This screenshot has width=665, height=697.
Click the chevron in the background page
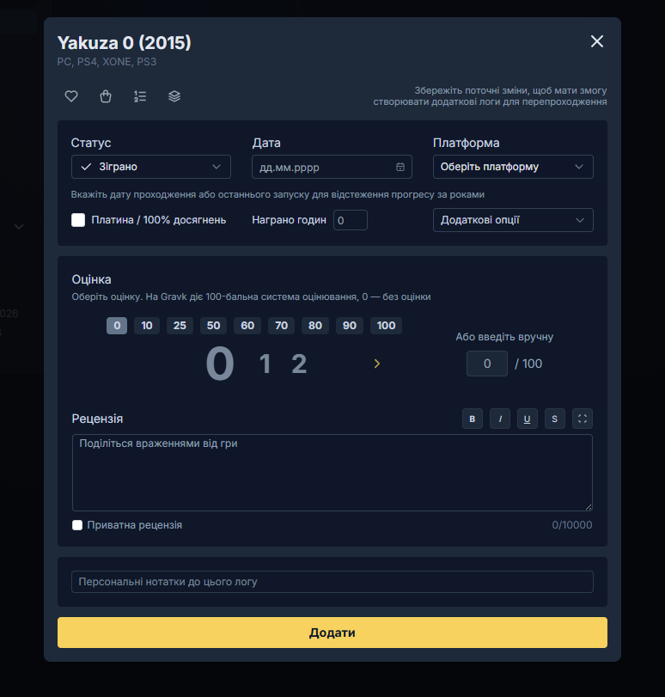coord(19,227)
